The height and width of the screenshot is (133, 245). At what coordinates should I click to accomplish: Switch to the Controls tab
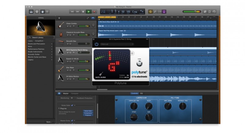pyautogui.click(x=134, y=93)
